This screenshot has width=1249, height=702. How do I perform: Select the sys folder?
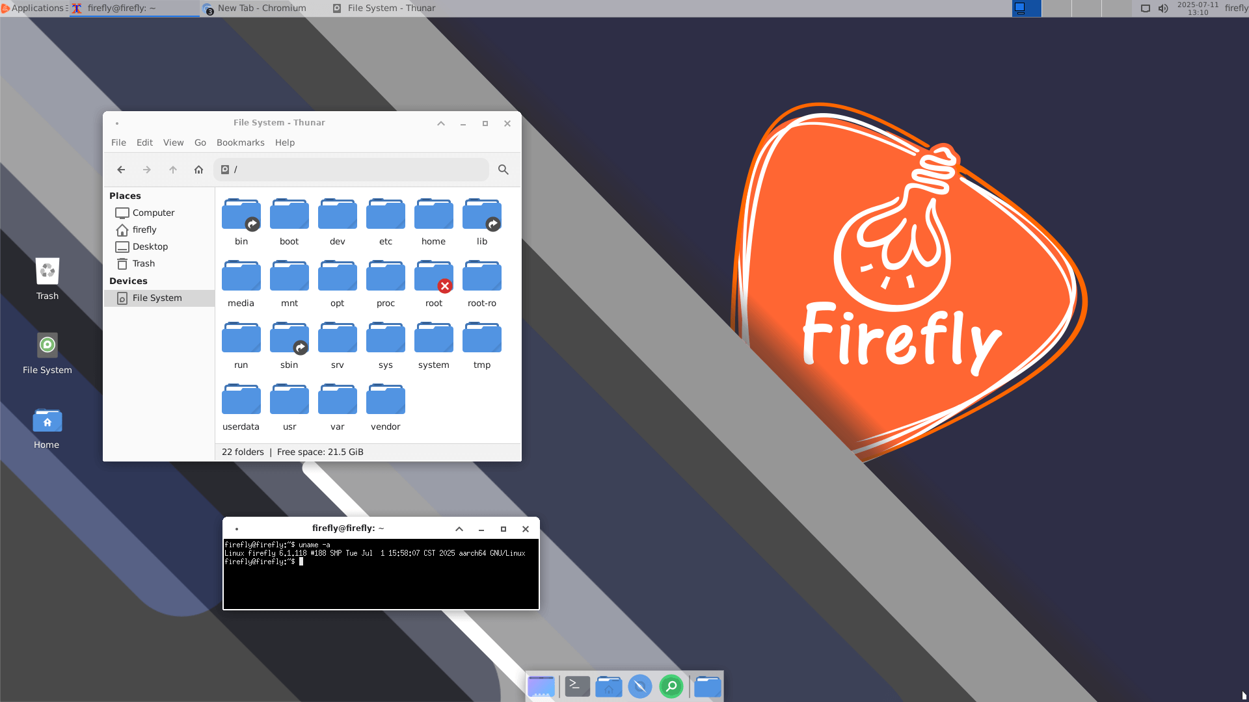[386, 345]
